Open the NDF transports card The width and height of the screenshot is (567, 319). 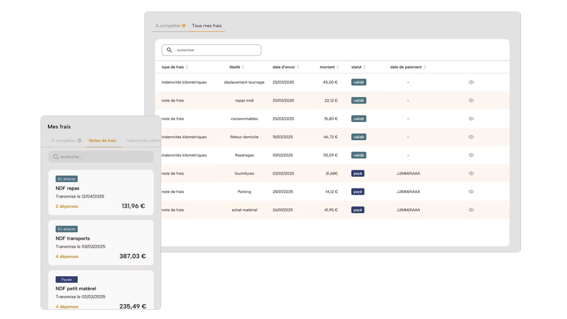pos(101,242)
